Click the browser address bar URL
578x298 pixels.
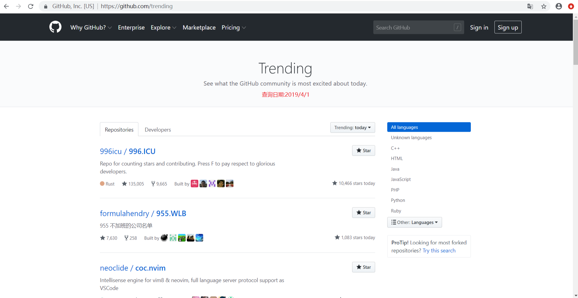click(x=137, y=6)
